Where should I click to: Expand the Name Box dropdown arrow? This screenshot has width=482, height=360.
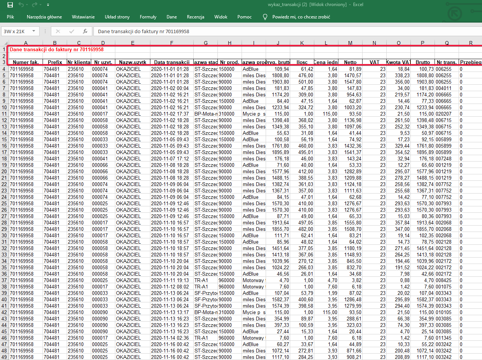click(x=34, y=31)
